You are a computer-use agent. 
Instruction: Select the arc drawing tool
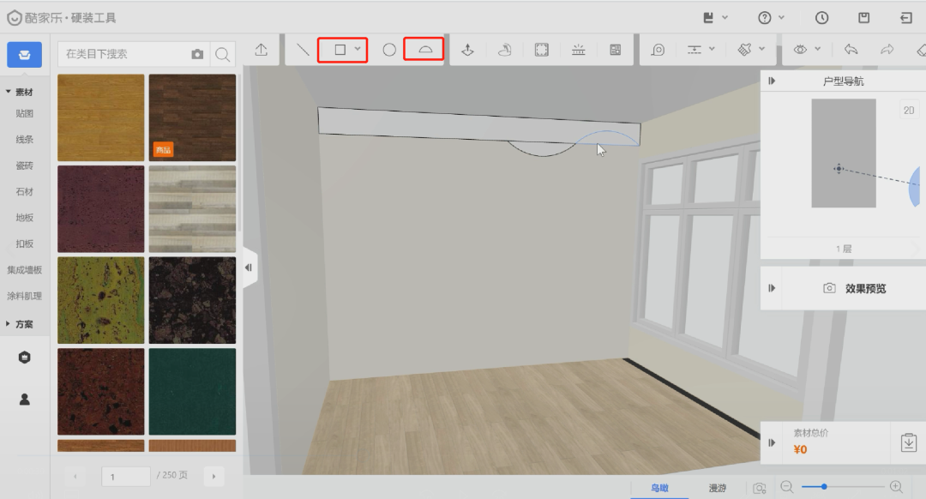tap(425, 51)
